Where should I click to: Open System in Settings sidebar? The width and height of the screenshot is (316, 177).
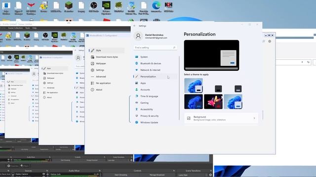155,57
